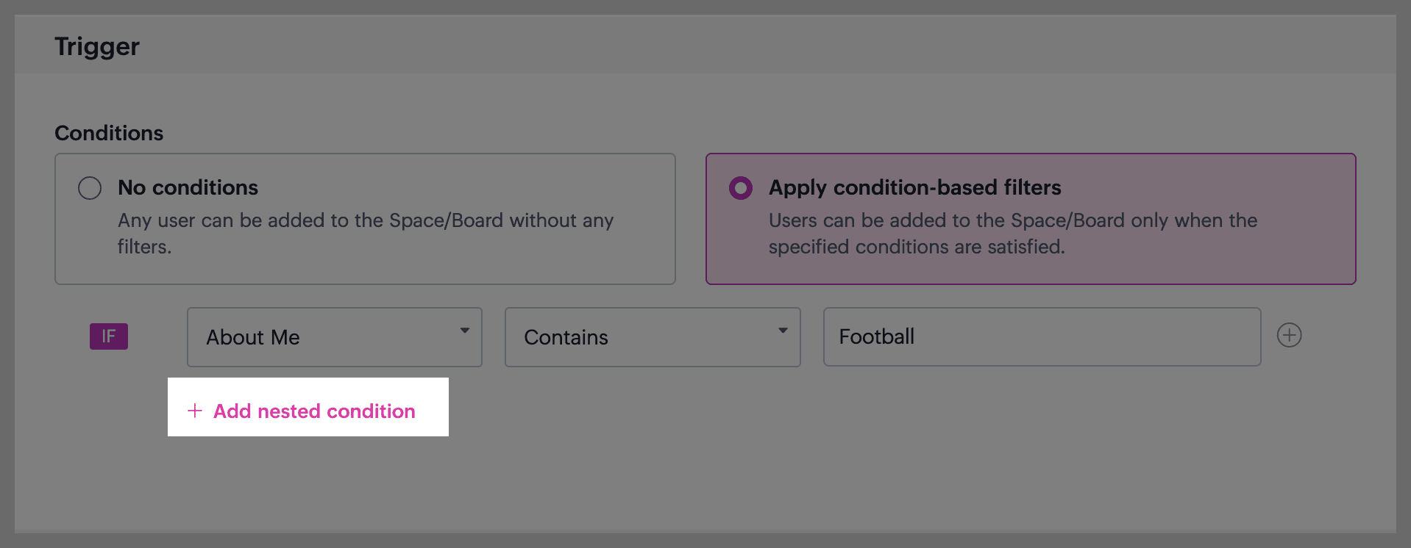Viewport: 1411px width, 548px height.
Task: Select the Apply condition-based filters radio button
Action: [x=741, y=188]
